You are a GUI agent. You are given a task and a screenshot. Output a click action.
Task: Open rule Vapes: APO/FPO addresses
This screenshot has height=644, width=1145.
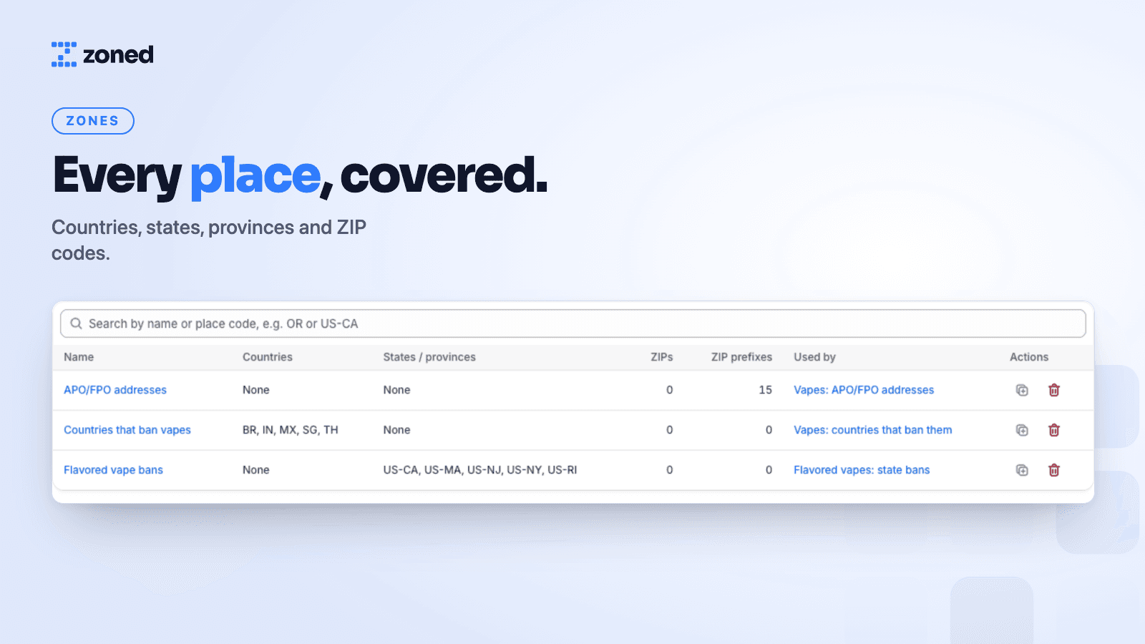pos(864,390)
